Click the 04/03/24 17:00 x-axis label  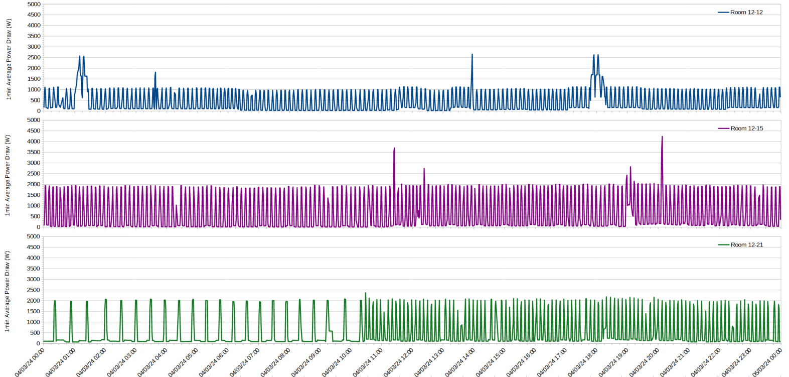[x=552, y=362]
